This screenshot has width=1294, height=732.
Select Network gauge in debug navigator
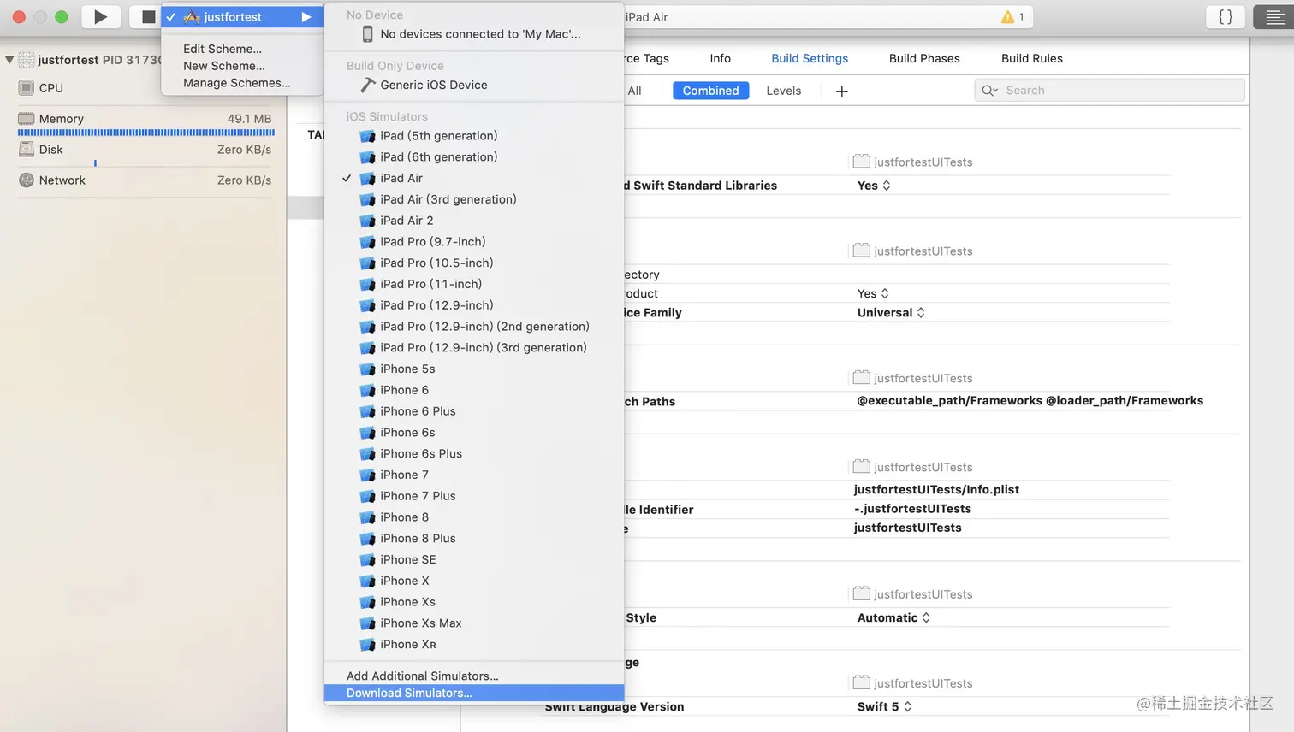click(x=145, y=180)
